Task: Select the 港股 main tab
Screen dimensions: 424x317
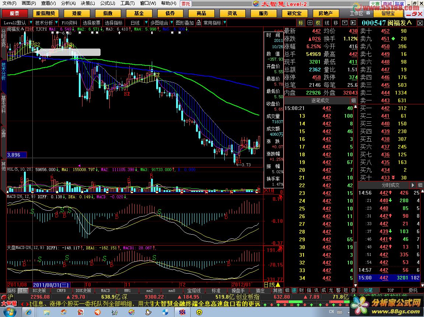Action: click(x=77, y=13)
